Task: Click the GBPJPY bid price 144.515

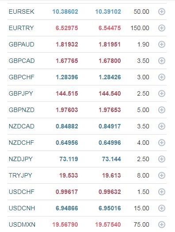Action: (x=67, y=93)
